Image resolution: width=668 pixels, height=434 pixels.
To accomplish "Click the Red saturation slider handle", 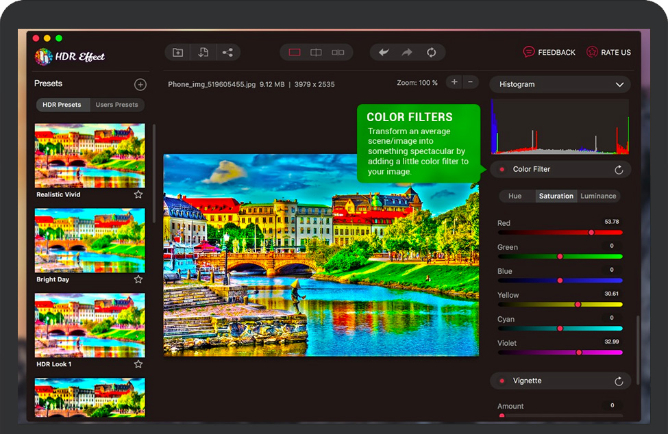I will [x=591, y=233].
